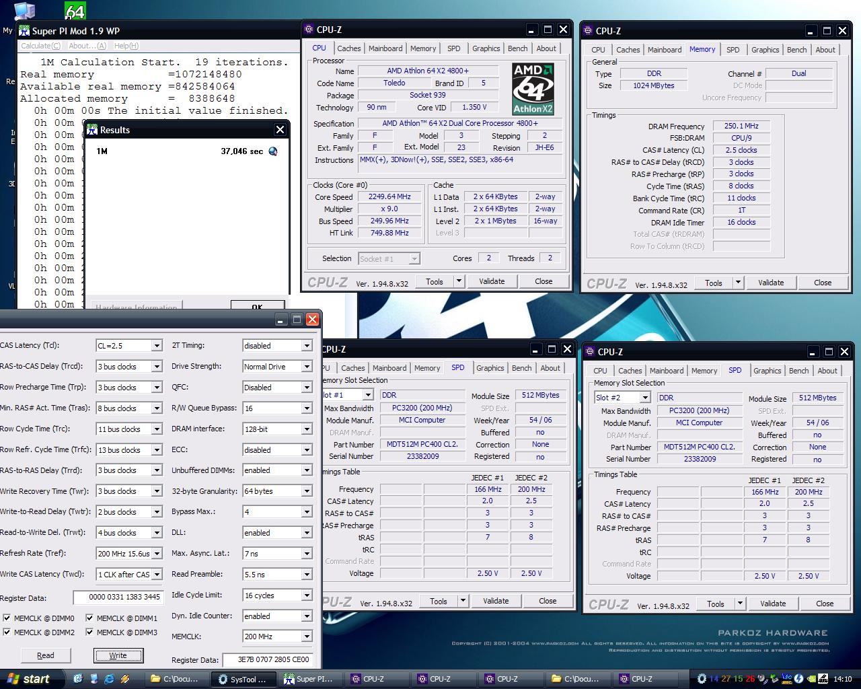861x689 pixels.
Task: Launch the orange lightning quick launch icon
Action: pos(124,679)
